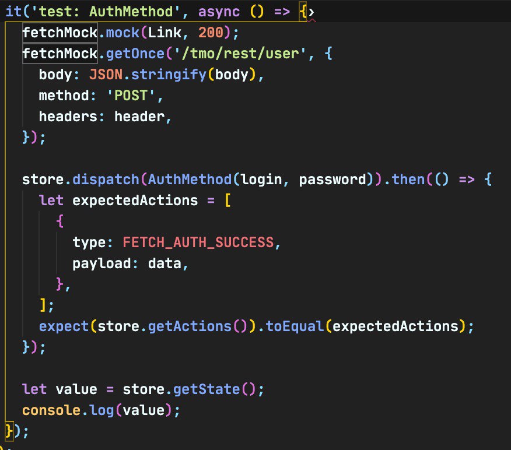
Task: Click the console identifier
Action: pyautogui.click(x=51, y=410)
